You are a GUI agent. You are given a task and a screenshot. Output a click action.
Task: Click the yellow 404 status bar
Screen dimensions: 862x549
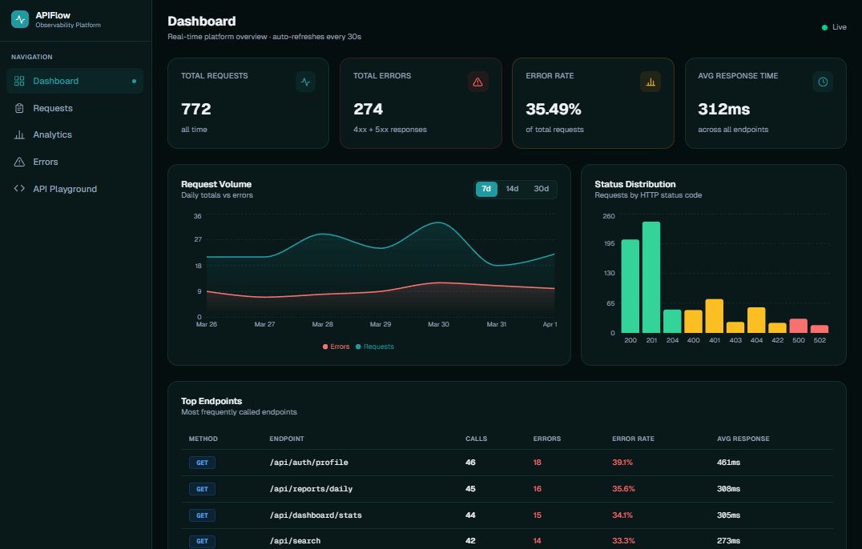[x=756, y=320]
